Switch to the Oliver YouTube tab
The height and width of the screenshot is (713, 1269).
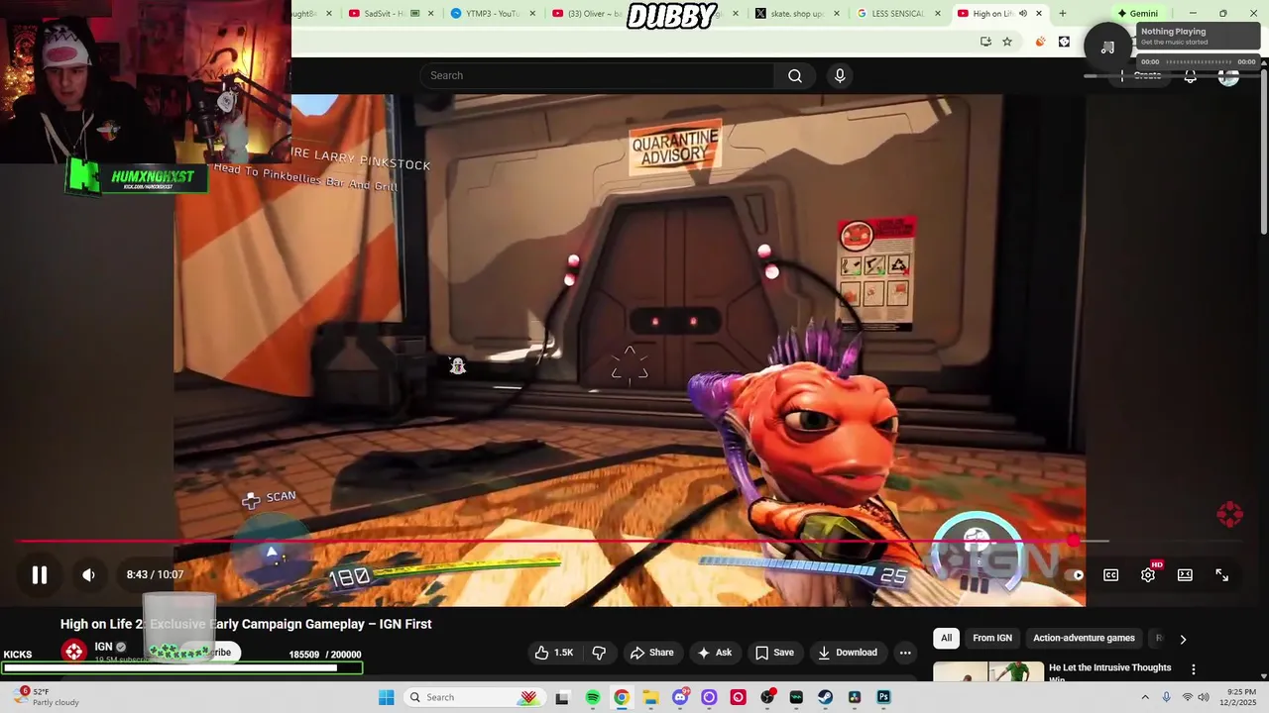pos(595,14)
